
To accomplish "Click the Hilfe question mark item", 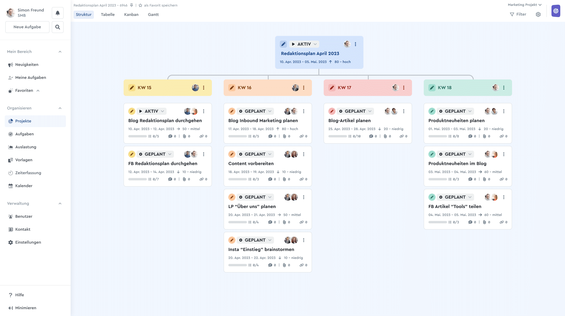I will pos(16,295).
